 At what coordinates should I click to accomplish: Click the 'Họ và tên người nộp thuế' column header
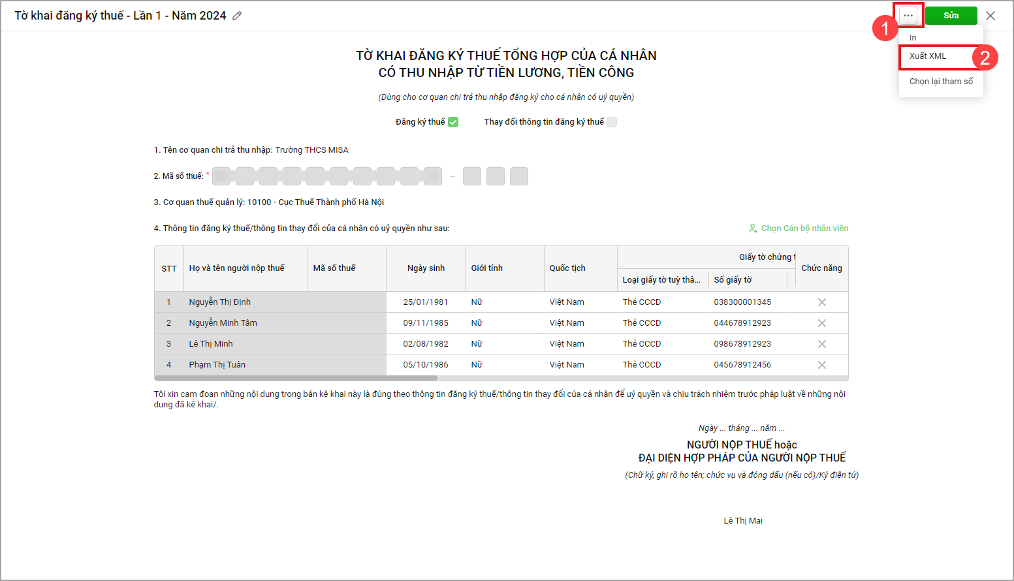pyautogui.click(x=237, y=268)
